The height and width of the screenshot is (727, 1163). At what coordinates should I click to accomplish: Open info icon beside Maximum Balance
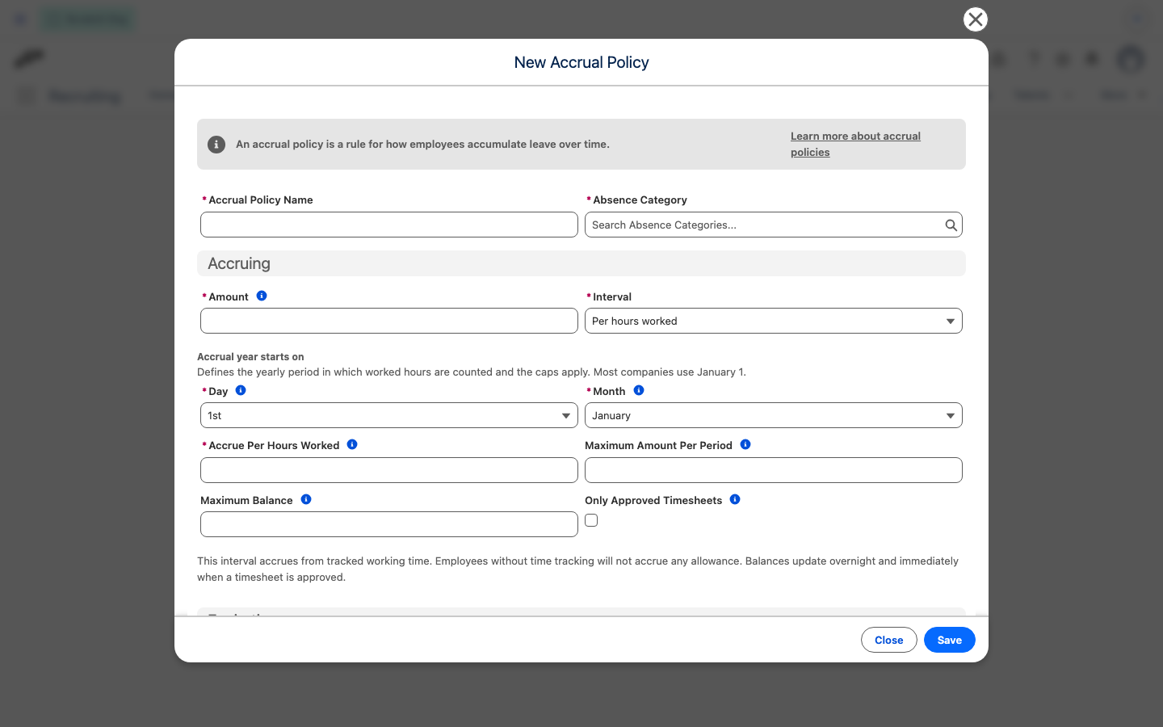306,499
